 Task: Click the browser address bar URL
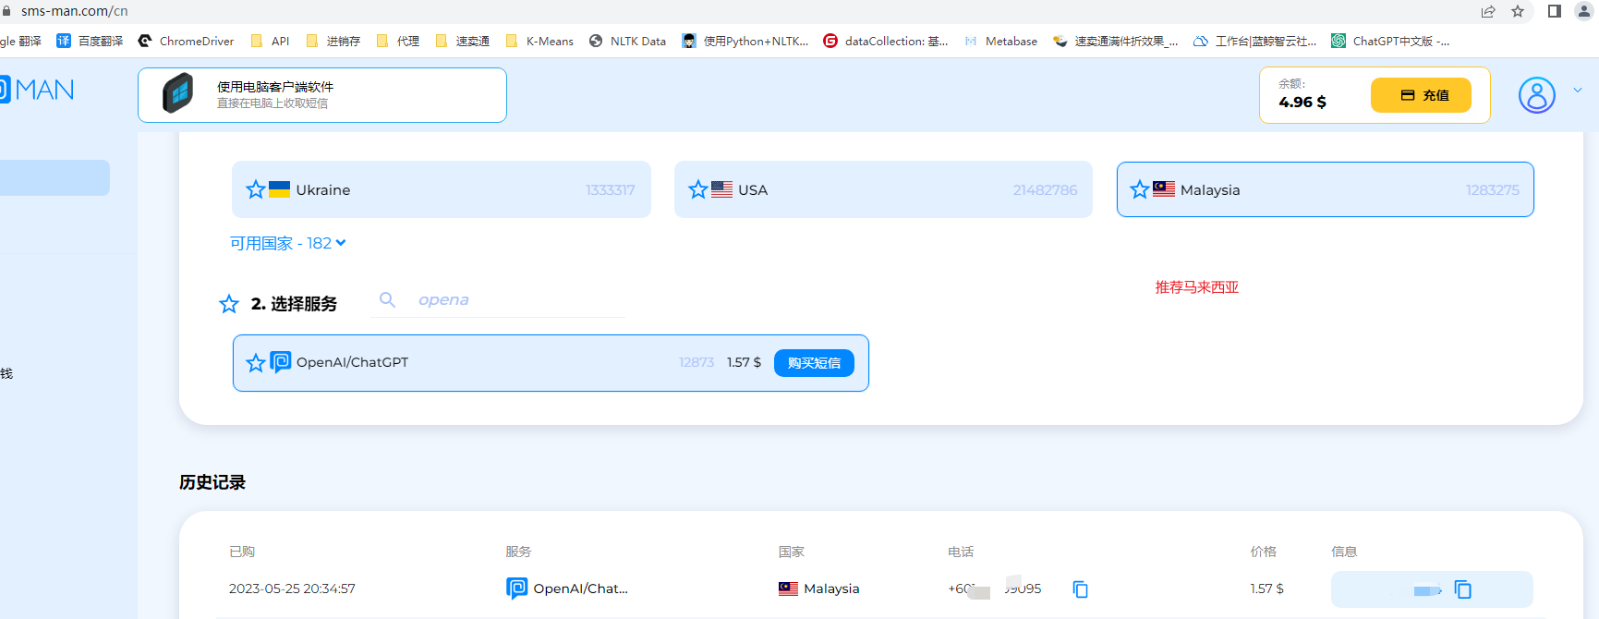[75, 11]
